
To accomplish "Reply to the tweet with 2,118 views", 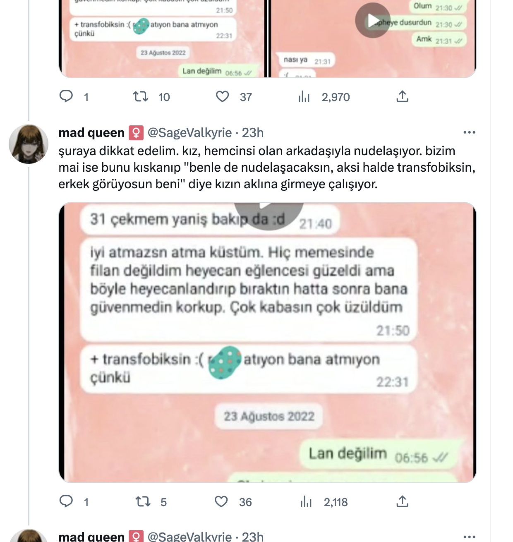I will click(66, 501).
